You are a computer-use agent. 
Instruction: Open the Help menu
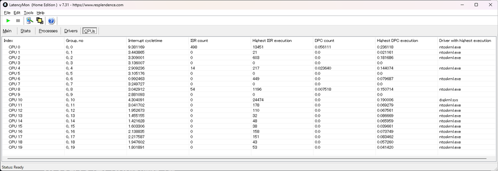pos(40,13)
